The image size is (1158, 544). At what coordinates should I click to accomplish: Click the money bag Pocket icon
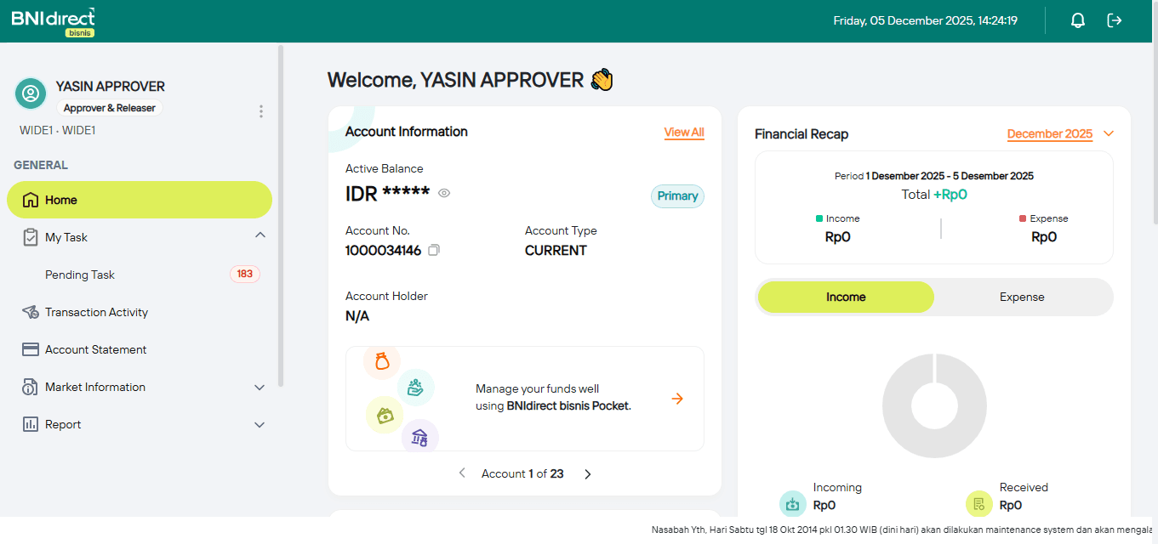pyautogui.click(x=382, y=361)
